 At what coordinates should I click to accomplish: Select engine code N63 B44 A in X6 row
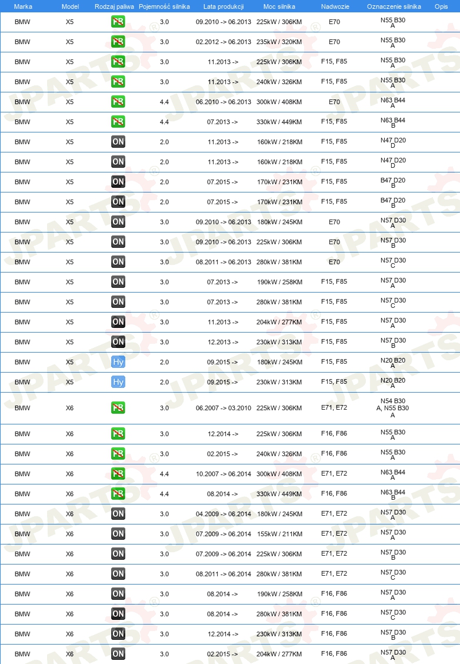(x=393, y=474)
